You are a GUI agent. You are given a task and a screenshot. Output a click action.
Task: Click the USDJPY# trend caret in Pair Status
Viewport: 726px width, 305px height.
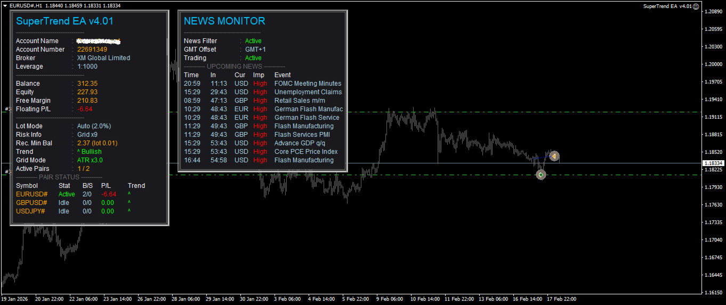(x=130, y=211)
